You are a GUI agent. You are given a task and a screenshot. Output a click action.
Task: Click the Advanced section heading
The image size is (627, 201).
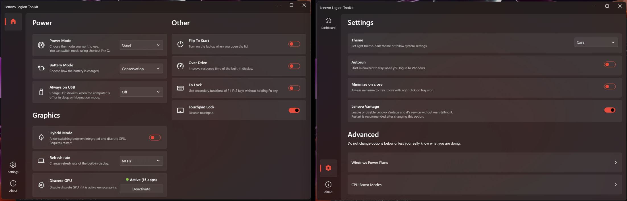(363, 134)
